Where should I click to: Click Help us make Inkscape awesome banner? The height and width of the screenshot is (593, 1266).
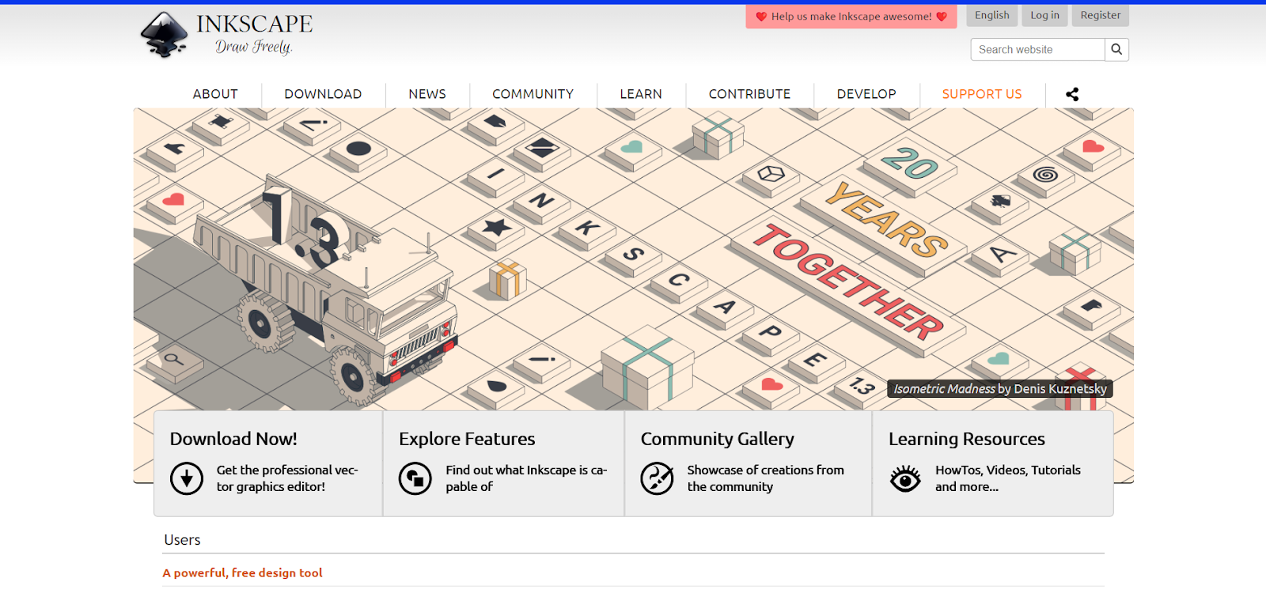tap(851, 16)
